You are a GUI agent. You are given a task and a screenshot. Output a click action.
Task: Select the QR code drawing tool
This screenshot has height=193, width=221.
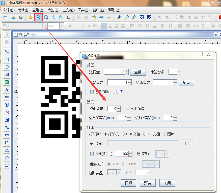[7, 120]
